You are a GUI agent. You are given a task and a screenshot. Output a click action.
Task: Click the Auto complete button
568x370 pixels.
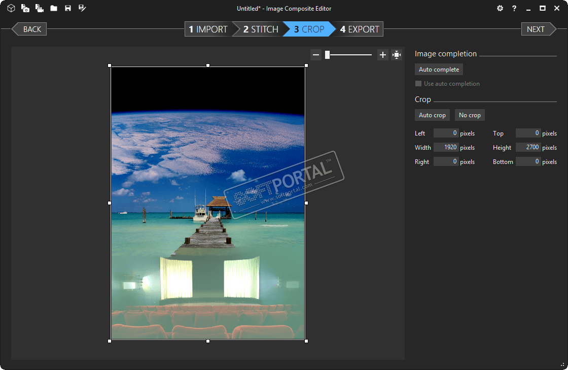(439, 69)
